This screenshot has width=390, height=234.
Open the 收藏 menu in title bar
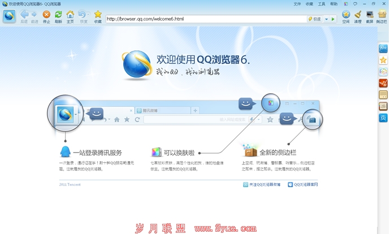point(309,4)
